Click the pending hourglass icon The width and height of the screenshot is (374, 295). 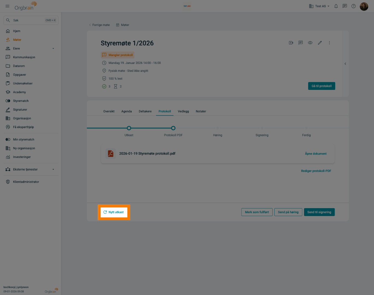click(x=116, y=87)
